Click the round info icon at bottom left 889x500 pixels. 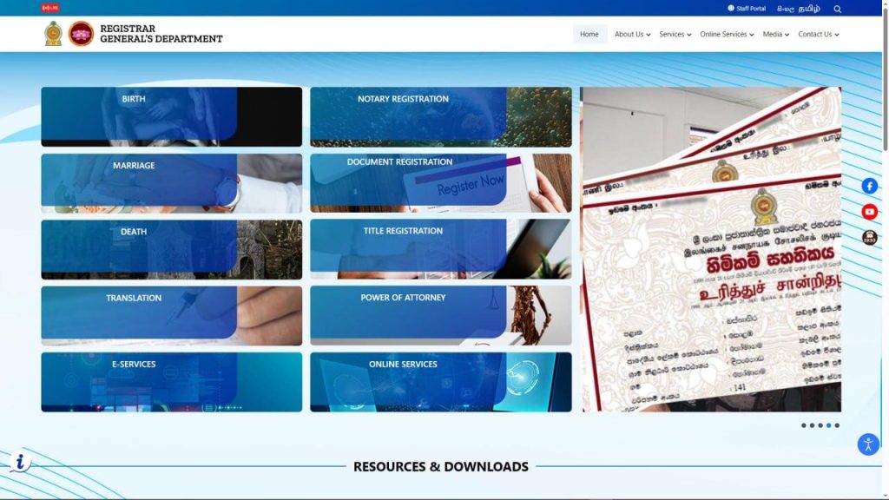20,462
